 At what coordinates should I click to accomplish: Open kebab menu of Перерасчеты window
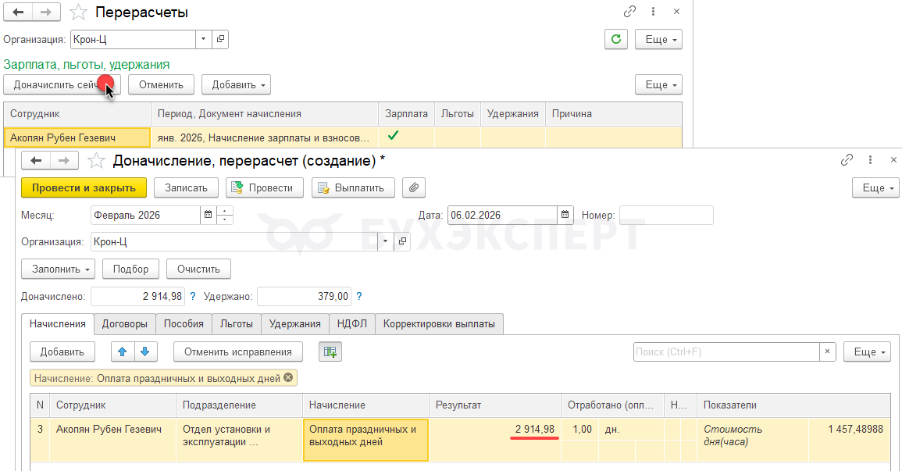[x=653, y=12]
